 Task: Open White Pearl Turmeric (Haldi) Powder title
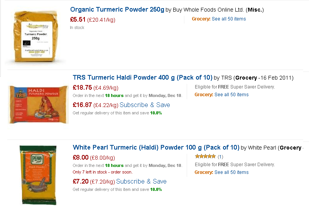[x=156, y=147]
